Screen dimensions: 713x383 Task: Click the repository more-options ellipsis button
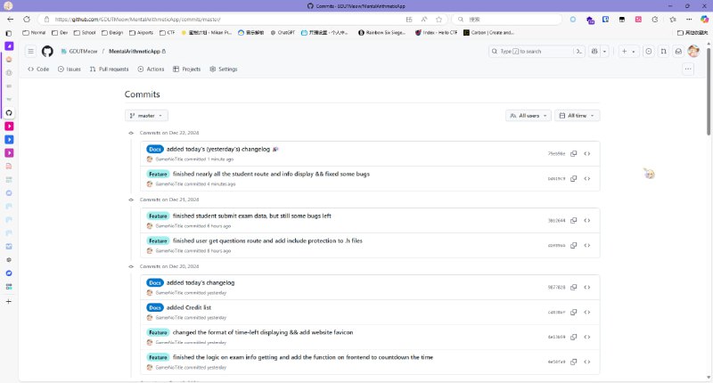687,69
